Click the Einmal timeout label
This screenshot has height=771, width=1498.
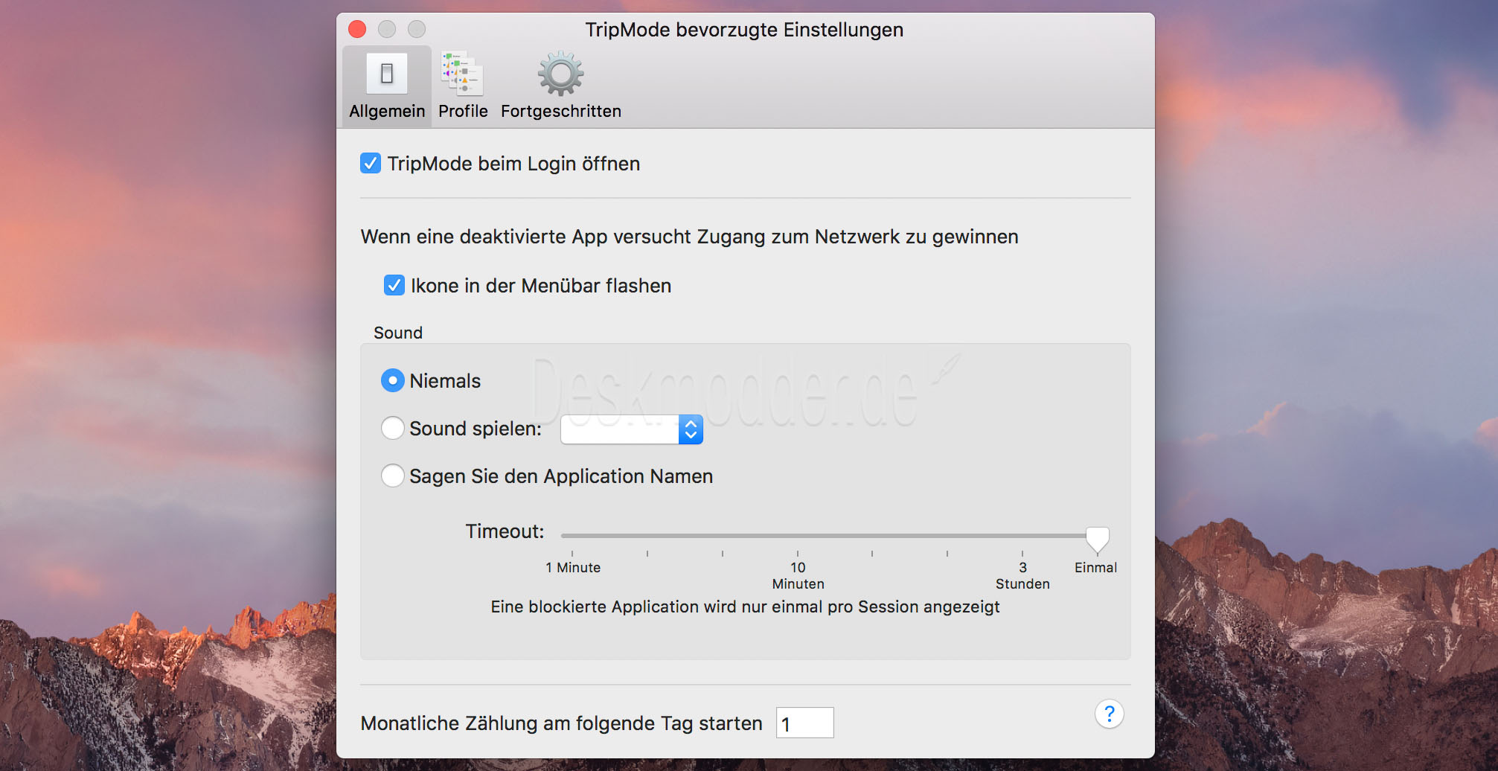1095,568
